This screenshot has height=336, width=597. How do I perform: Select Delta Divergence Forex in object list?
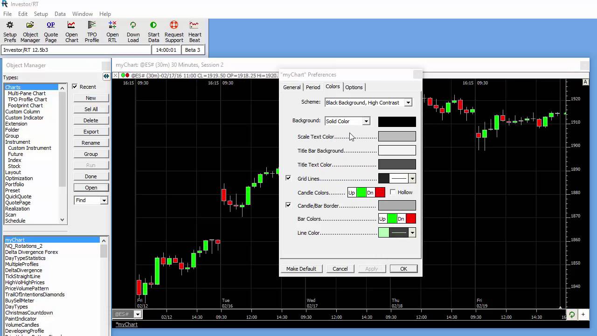point(32,252)
